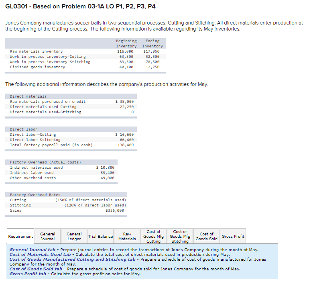The image size is (309, 284).
Task: Select the 'Direct labor–Cutting' label
Action: coord(33,135)
